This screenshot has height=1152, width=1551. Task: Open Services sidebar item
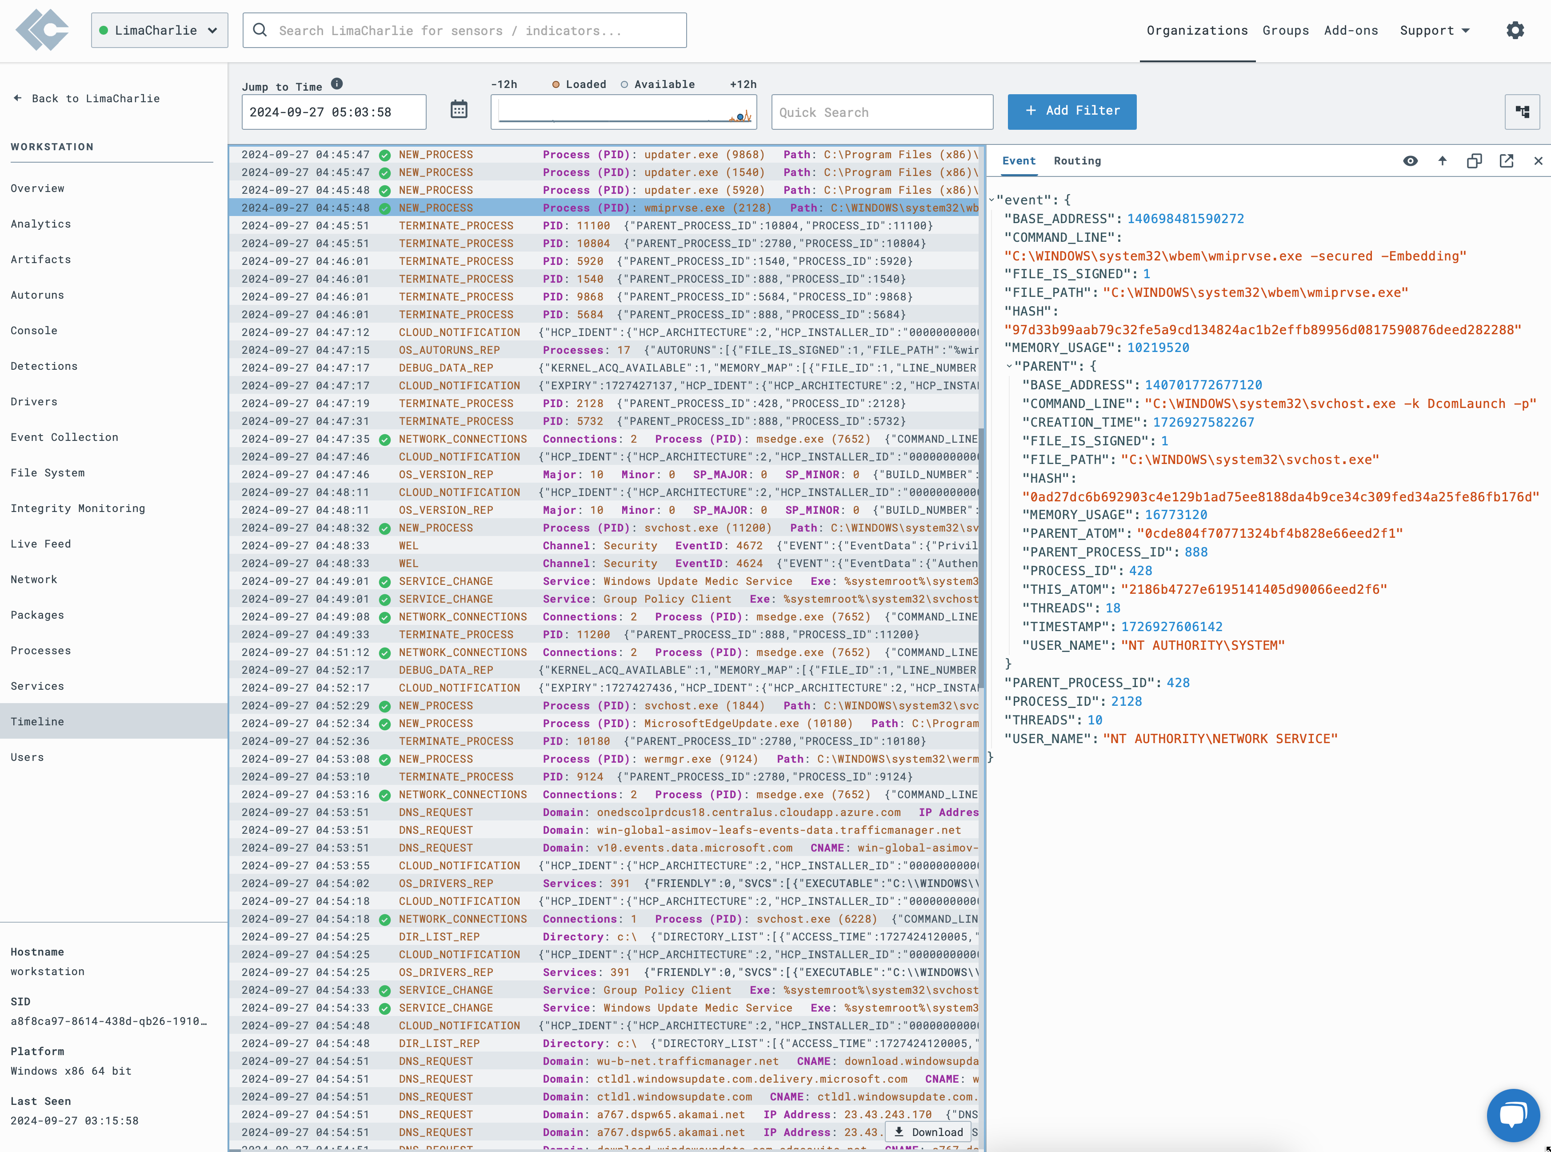(x=114, y=686)
